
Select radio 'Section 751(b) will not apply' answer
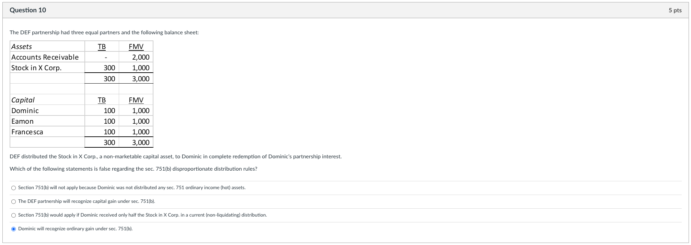pos(13,188)
